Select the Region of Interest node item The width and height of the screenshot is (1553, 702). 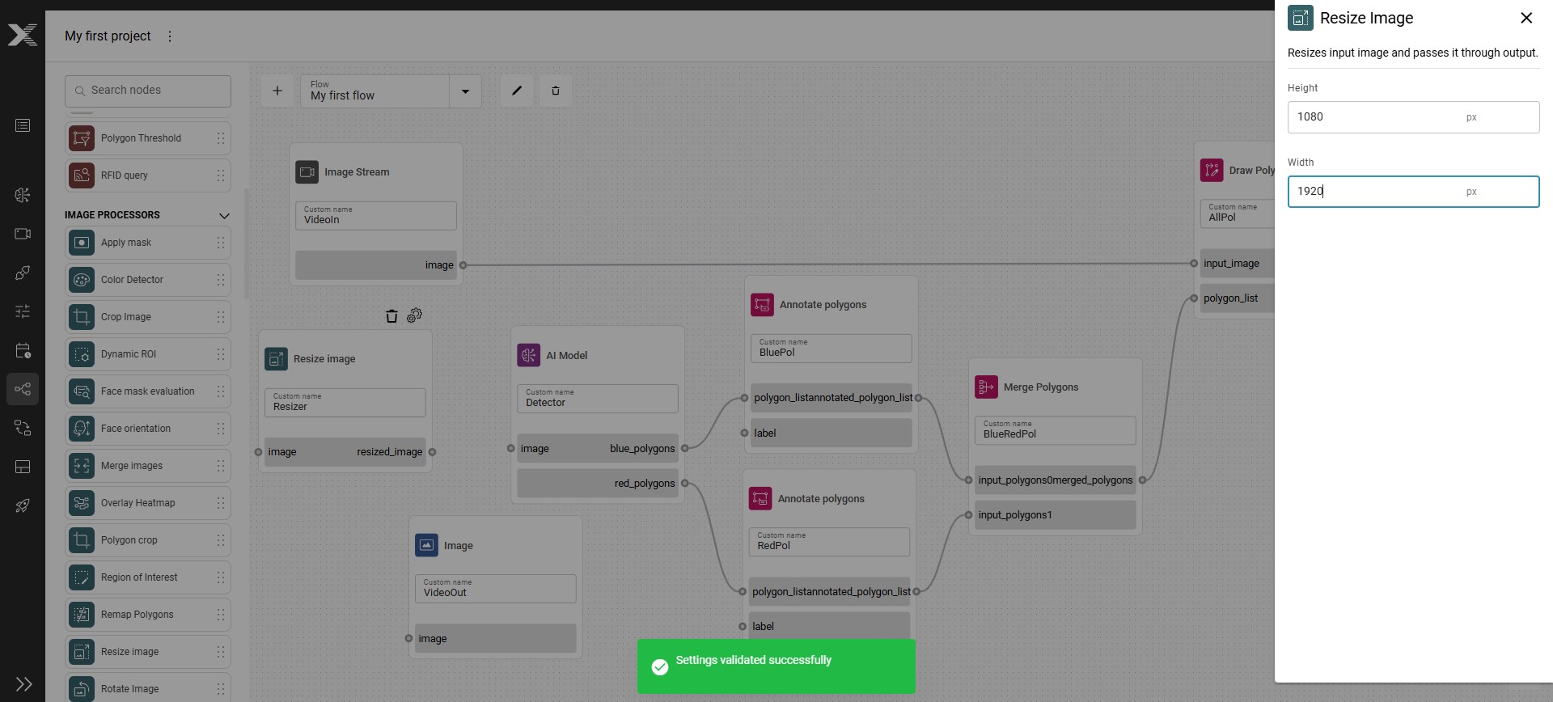coord(148,577)
